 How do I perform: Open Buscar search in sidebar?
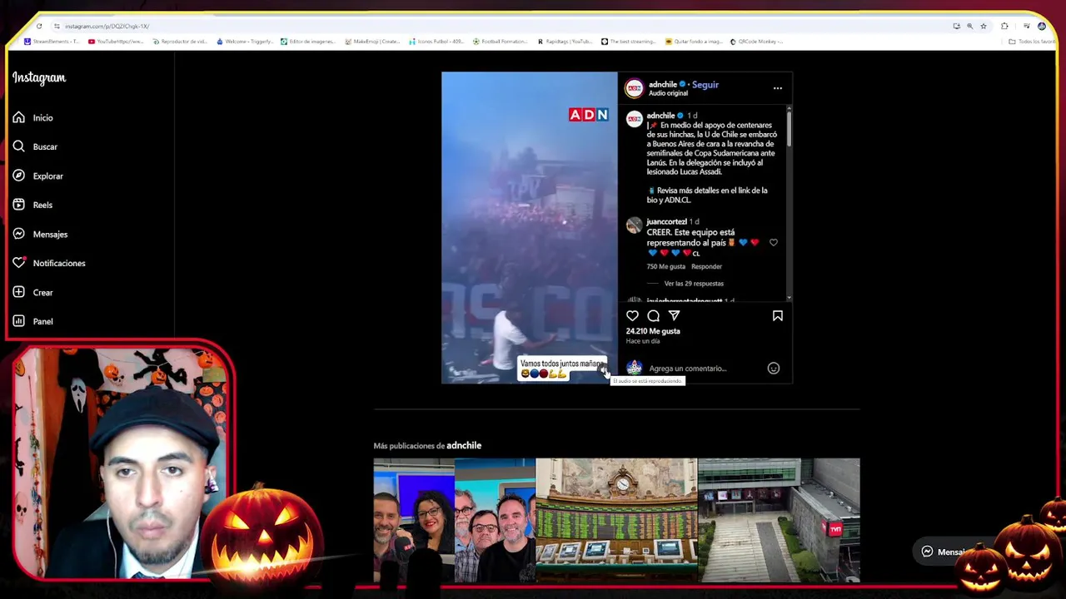click(x=35, y=146)
